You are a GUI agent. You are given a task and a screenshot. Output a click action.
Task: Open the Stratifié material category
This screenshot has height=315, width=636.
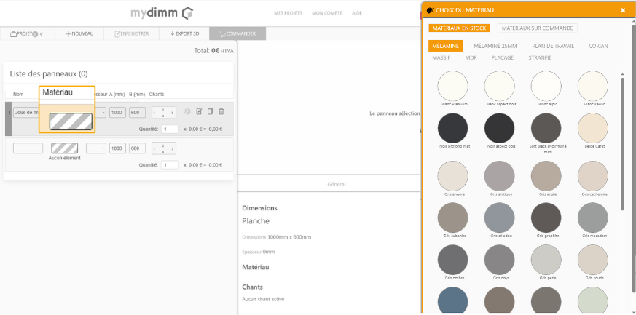(540, 57)
